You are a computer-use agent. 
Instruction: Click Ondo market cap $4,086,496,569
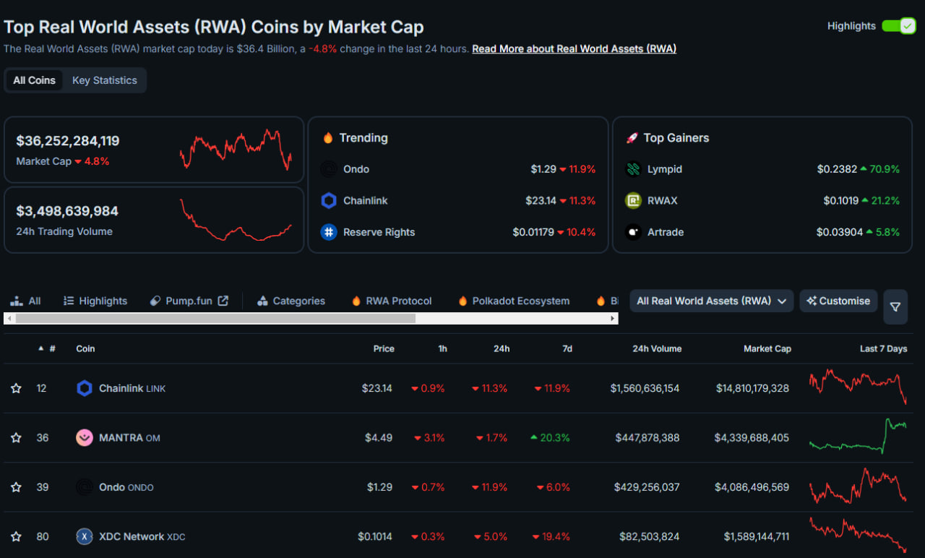click(x=752, y=487)
